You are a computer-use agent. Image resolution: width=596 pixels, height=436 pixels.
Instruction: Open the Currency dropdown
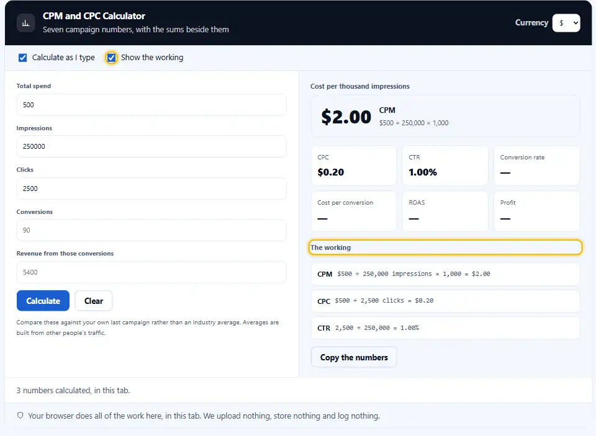pyautogui.click(x=566, y=23)
